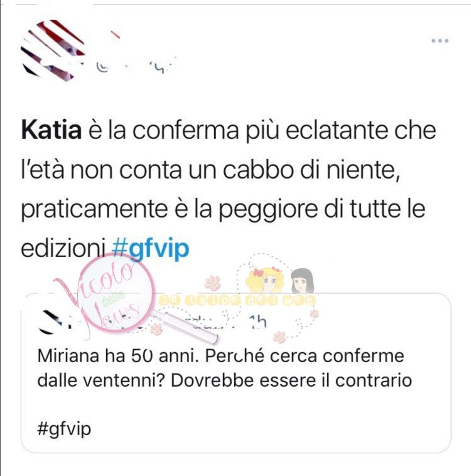The width and height of the screenshot is (471, 476).
Task: Select the bold word Katia
Action: pyautogui.click(x=51, y=130)
